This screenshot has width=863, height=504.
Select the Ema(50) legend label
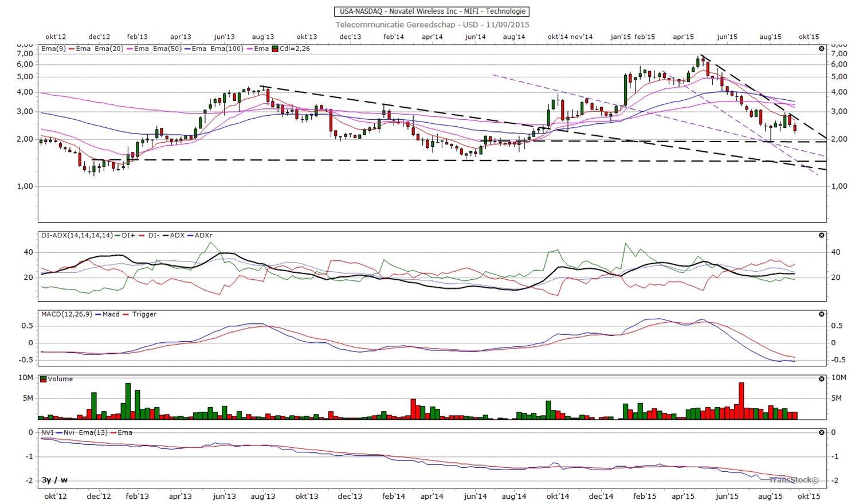[x=167, y=49]
